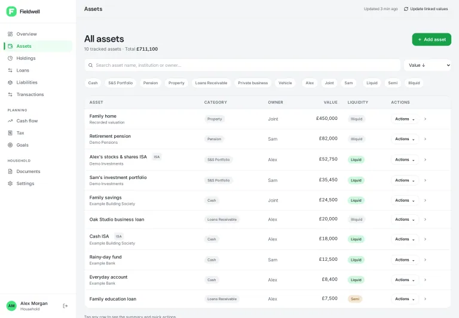Image resolution: width=459 pixels, height=318 pixels.
Task: Click the Add asset button
Action: (x=432, y=39)
